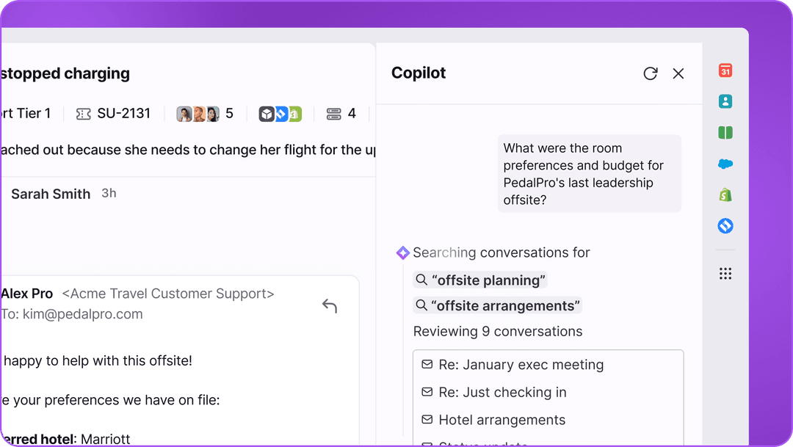Open "Re: Just checking in" conversation
793x447 pixels.
[502, 392]
